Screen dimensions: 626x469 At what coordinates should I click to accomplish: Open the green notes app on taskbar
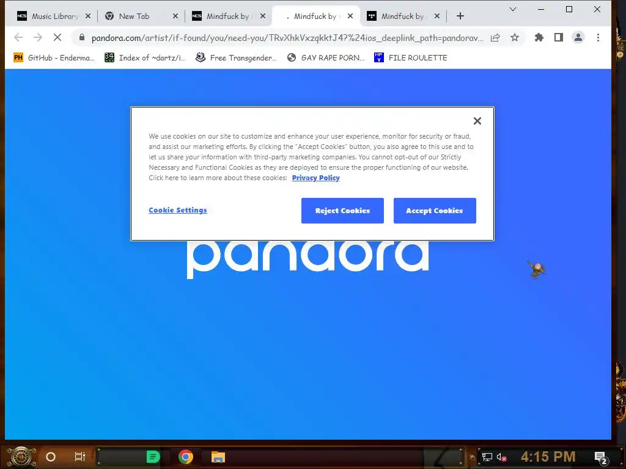pos(153,457)
